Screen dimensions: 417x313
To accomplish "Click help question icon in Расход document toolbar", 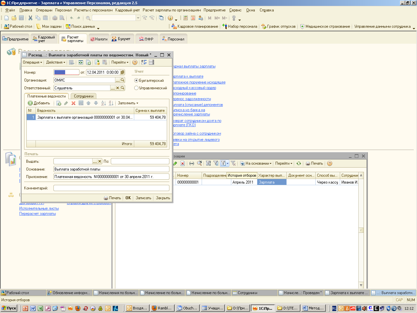I will 135,62.
